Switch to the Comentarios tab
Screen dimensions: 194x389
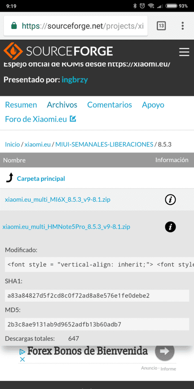click(x=110, y=105)
